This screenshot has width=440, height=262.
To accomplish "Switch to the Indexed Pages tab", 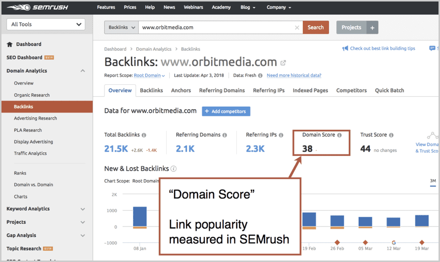I will pos(310,90).
